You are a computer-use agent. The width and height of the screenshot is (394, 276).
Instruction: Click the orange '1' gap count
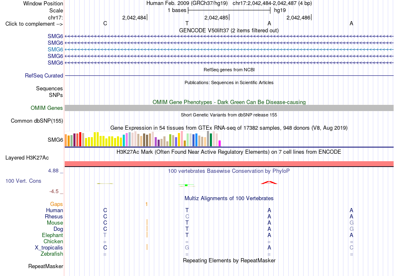pos(146,204)
